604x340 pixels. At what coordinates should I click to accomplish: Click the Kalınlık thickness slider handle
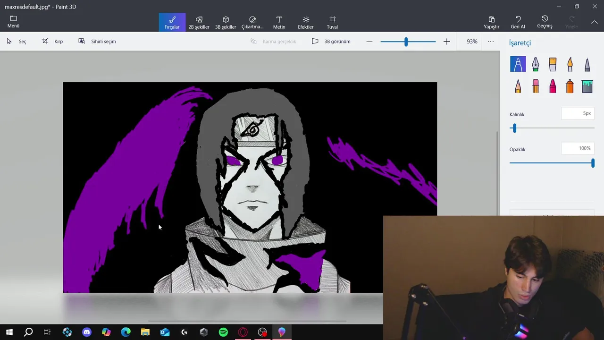514,128
